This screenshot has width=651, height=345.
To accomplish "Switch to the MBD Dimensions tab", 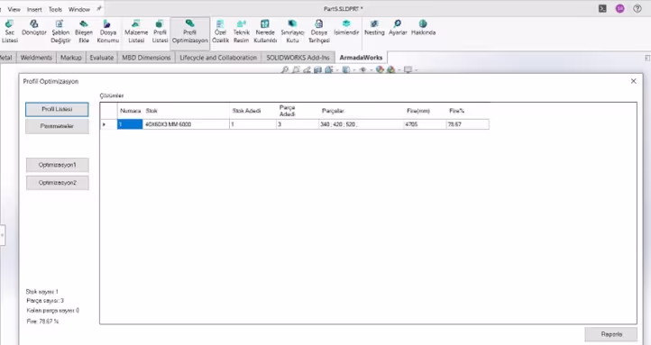I will (x=146, y=58).
